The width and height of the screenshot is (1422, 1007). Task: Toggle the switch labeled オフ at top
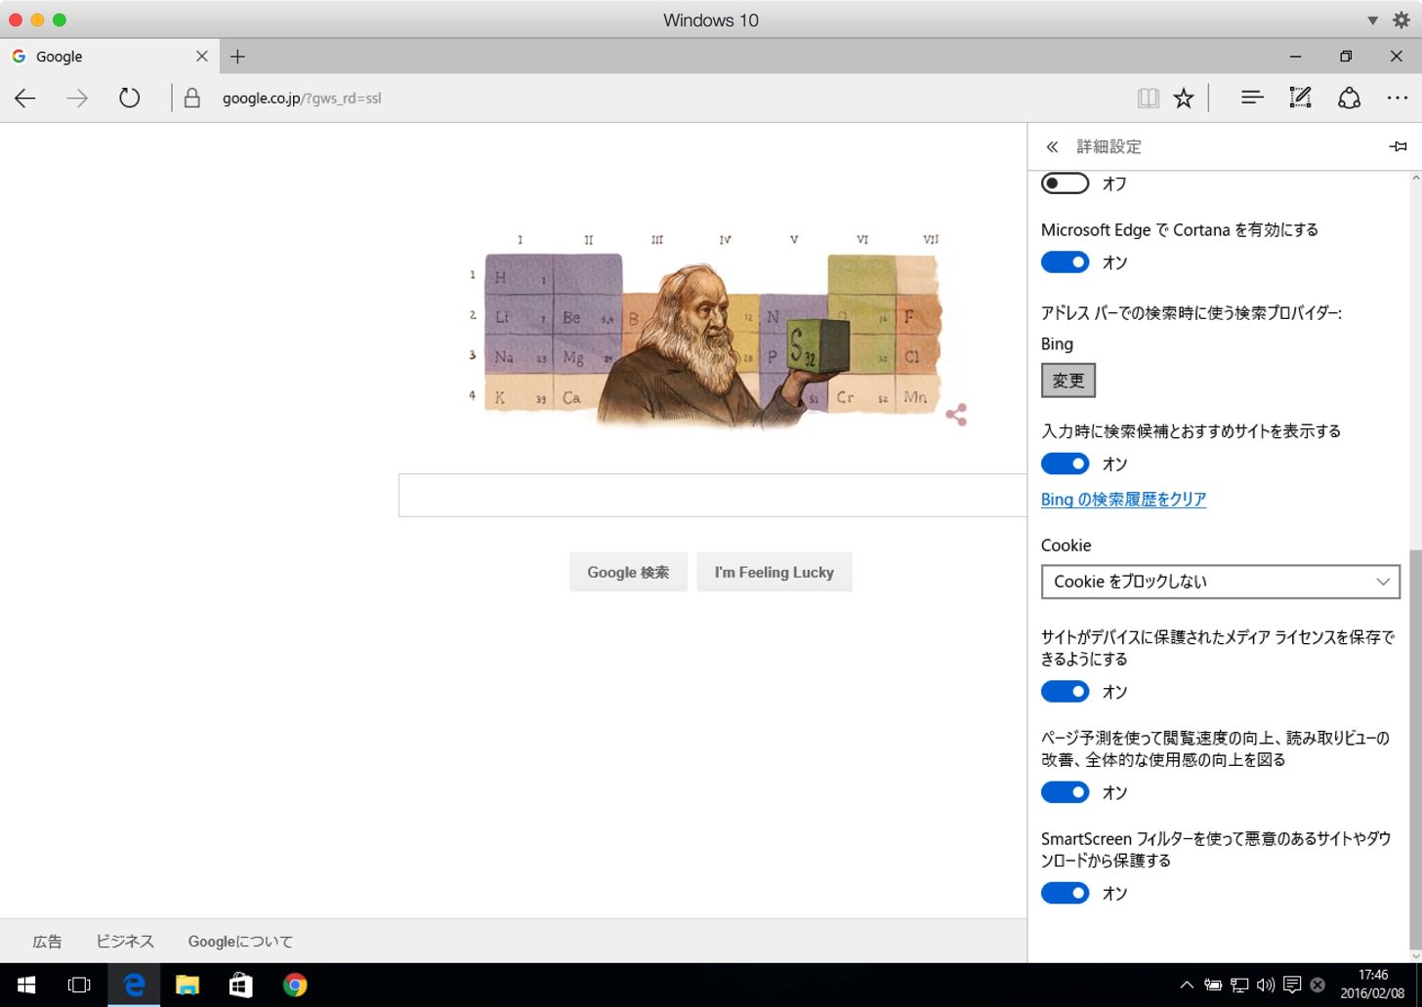1065,183
